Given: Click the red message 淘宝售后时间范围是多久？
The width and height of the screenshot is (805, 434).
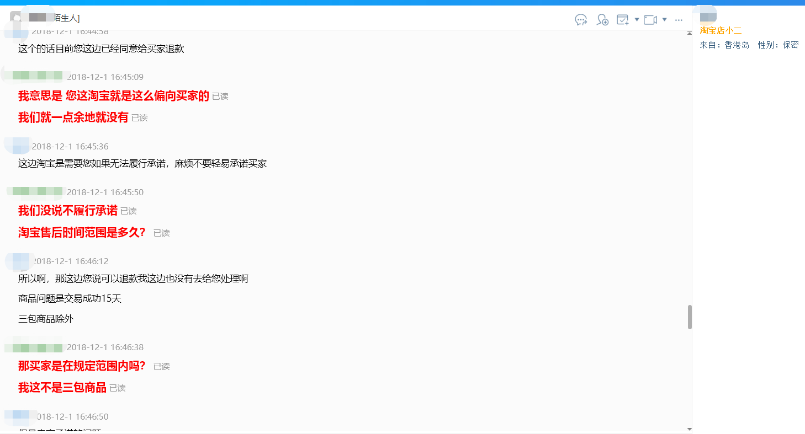Looking at the screenshot, I should point(83,233).
